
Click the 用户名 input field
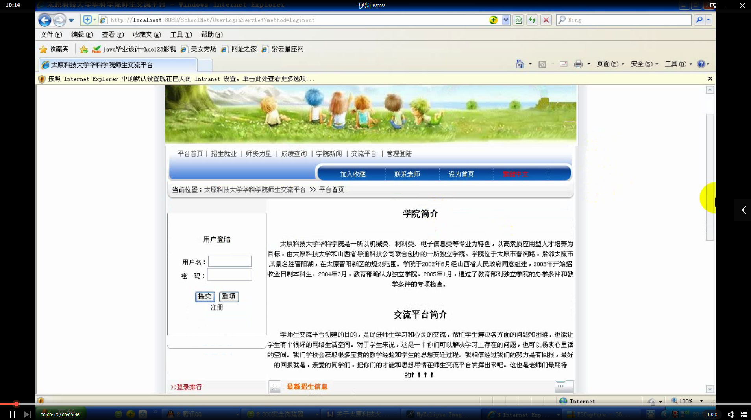click(230, 262)
